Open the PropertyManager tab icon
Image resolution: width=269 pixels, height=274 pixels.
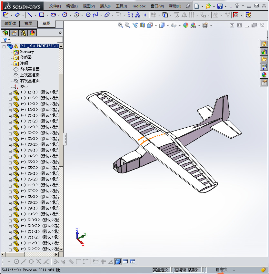tap(14, 33)
